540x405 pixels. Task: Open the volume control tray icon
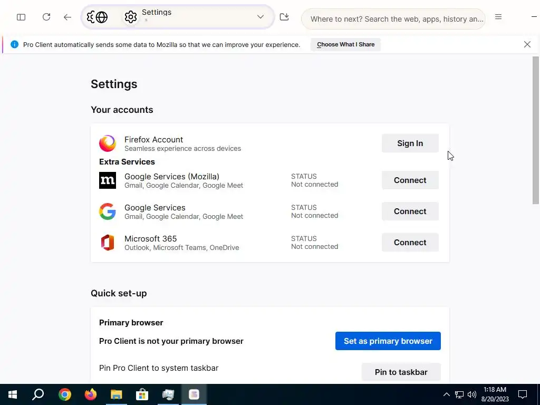(x=471, y=394)
